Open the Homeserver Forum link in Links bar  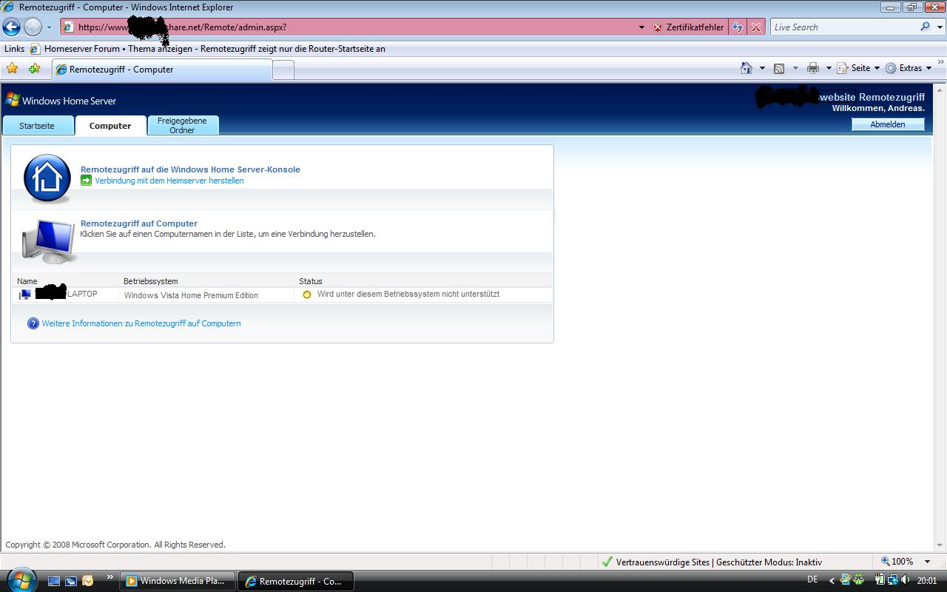point(207,49)
